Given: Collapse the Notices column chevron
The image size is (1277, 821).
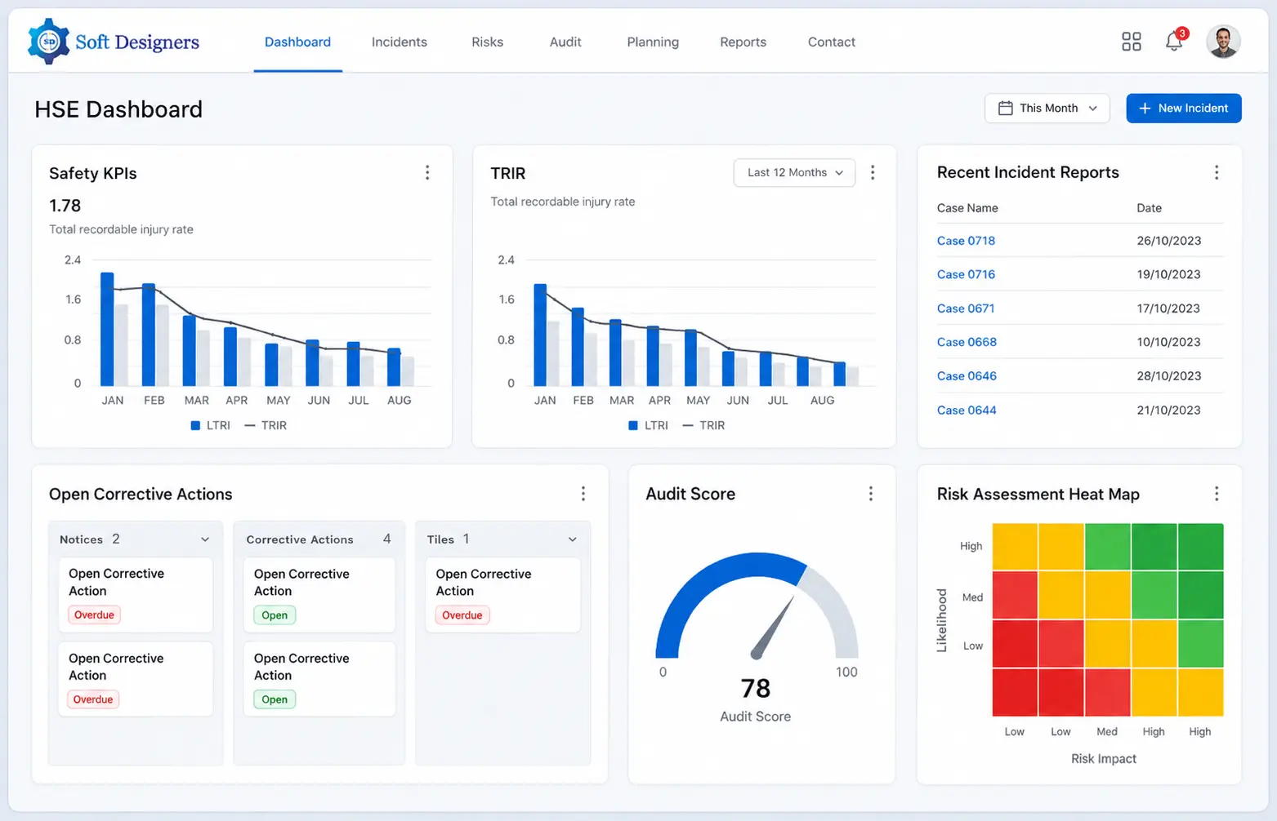Looking at the screenshot, I should click(205, 539).
